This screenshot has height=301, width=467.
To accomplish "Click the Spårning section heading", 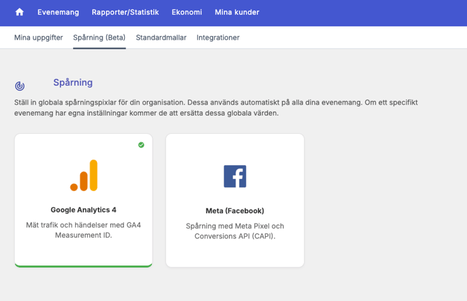I will coord(73,82).
